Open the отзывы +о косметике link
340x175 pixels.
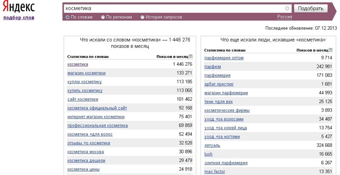click(89, 143)
